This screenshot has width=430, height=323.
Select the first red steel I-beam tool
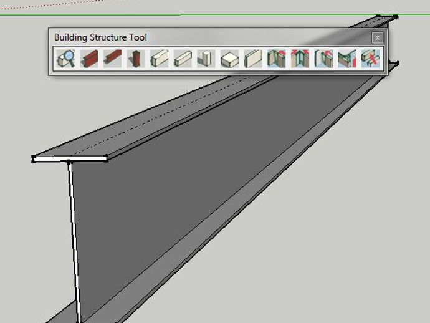click(x=89, y=59)
